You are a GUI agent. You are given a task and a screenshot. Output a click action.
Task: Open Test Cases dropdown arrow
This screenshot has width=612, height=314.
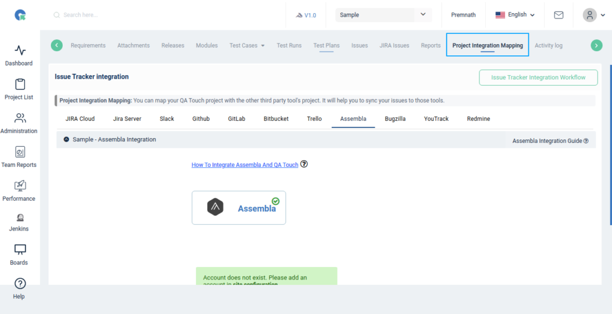point(263,45)
